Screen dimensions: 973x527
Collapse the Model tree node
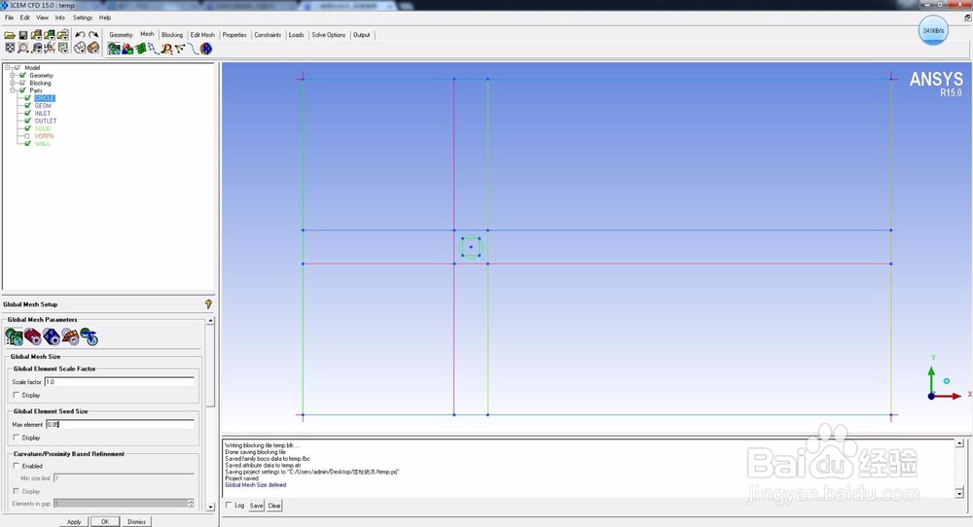[x=8, y=68]
